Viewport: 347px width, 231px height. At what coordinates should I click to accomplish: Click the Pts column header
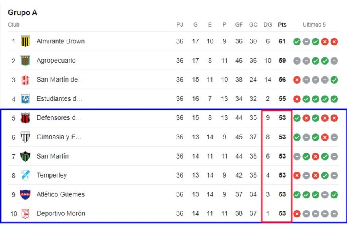(x=282, y=25)
